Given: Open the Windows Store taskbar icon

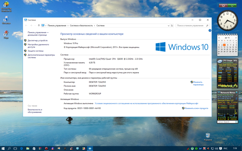Looking at the screenshot, I should [34, 149].
